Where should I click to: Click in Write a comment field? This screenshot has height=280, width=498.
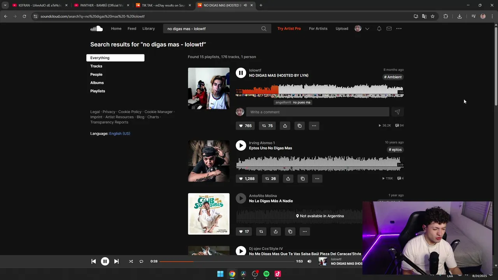point(317,112)
